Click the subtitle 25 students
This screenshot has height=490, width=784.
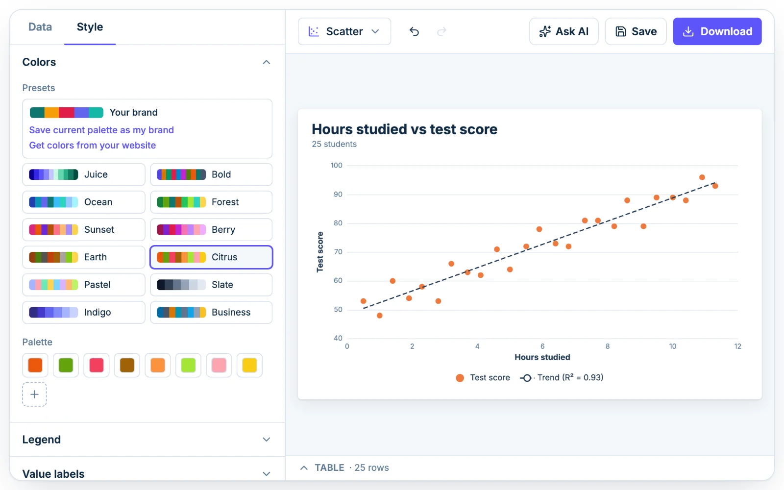tap(334, 144)
